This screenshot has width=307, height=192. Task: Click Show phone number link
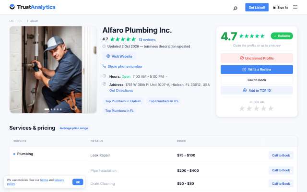(125, 66)
